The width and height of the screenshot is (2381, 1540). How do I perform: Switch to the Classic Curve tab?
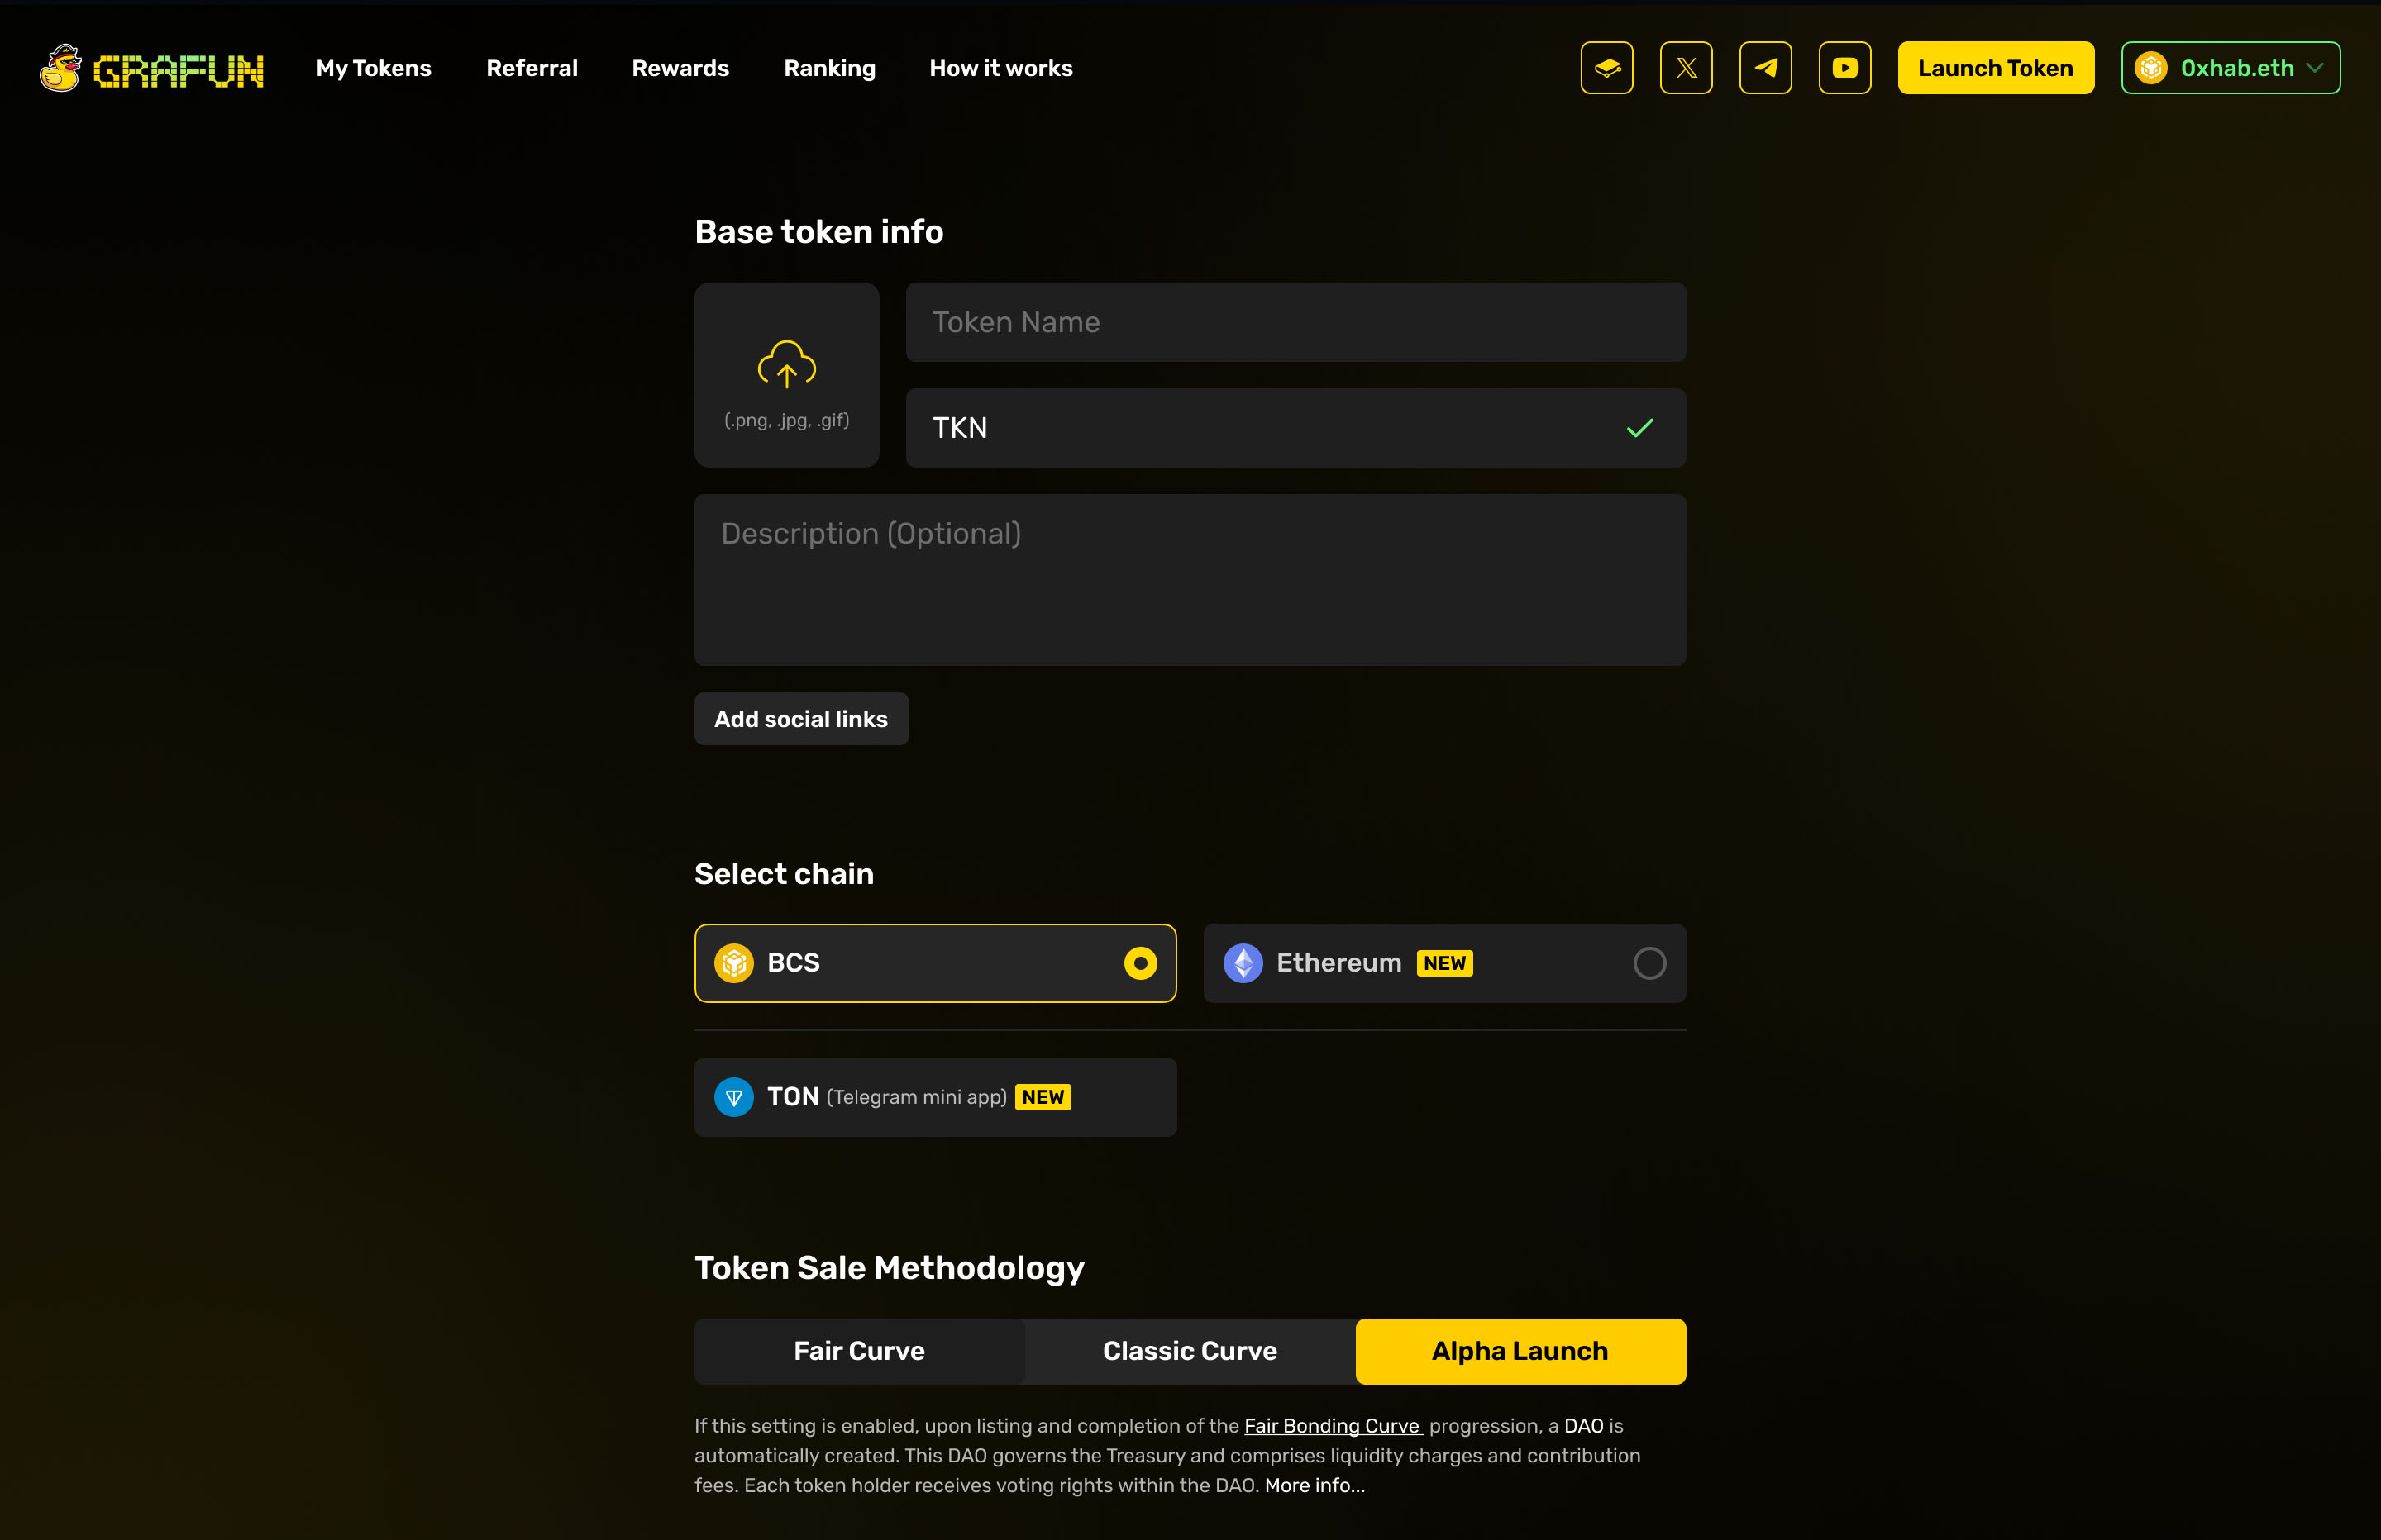(1190, 1351)
